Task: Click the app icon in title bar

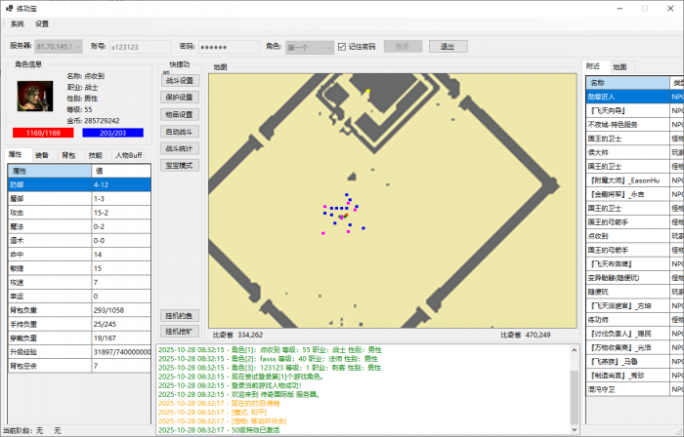Action: point(8,7)
